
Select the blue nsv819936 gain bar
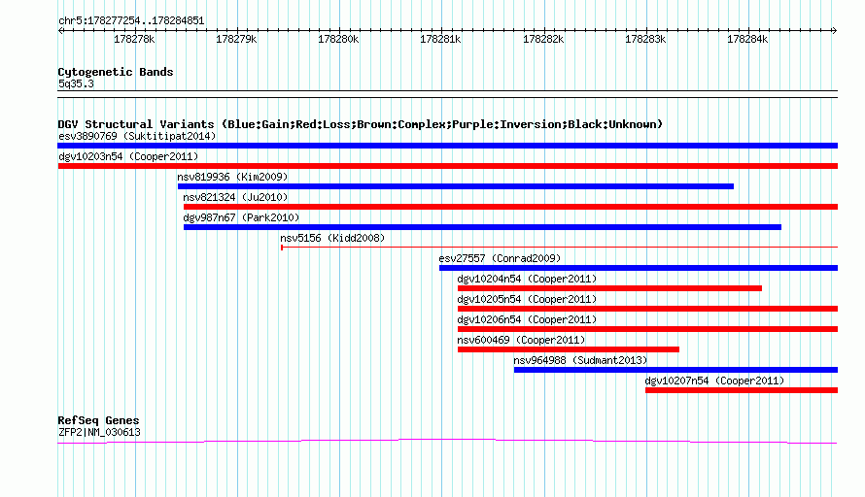point(456,186)
